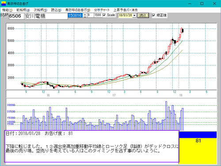Open the 分析チャート menu
This screenshot has height=166, width=221.
coord(102,10)
